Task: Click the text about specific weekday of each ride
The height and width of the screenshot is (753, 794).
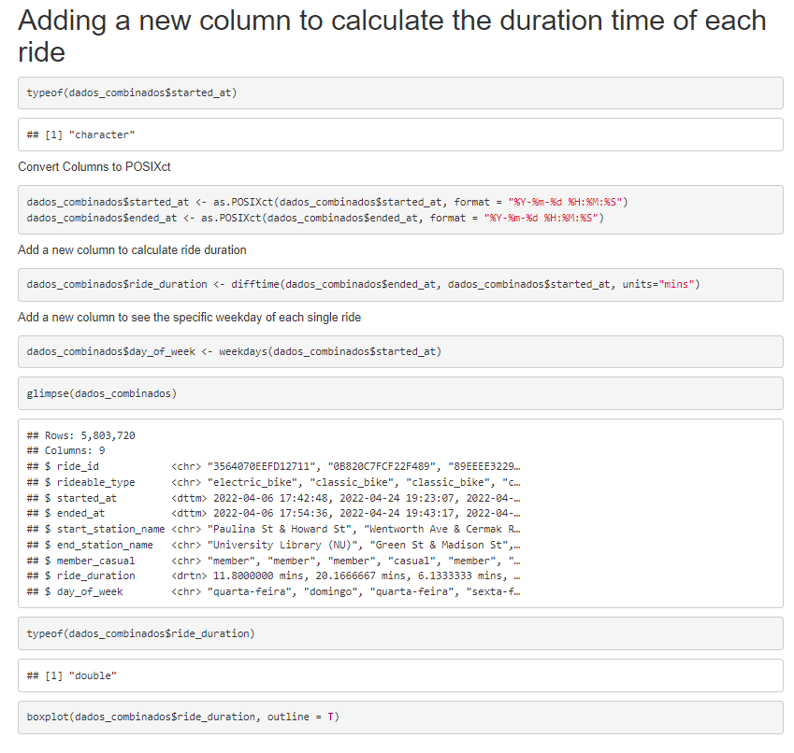Action: [x=190, y=317]
